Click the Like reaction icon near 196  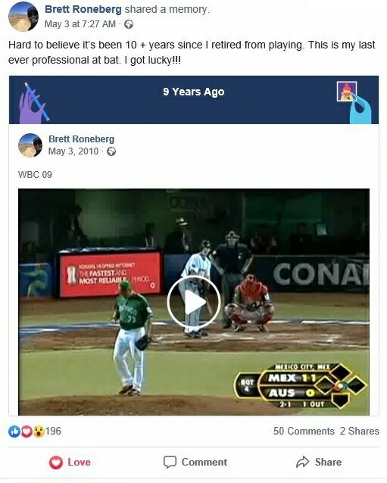click(x=14, y=432)
